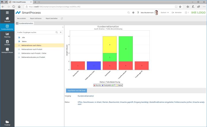Click the chart title 'Kundenreklamation'
The width and height of the screenshot is (207, 127).
point(108,27)
